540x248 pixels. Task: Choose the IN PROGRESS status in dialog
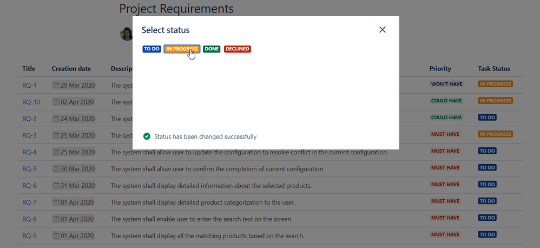(182, 49)
